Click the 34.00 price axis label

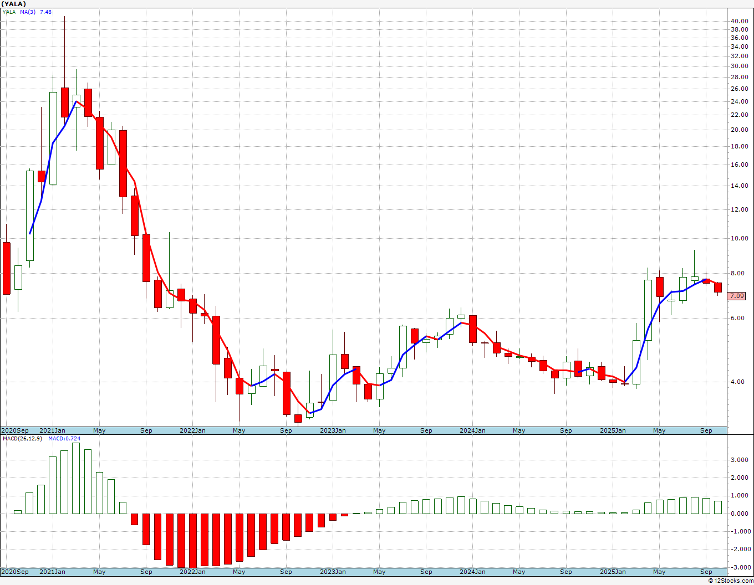[x=739, y=47]
